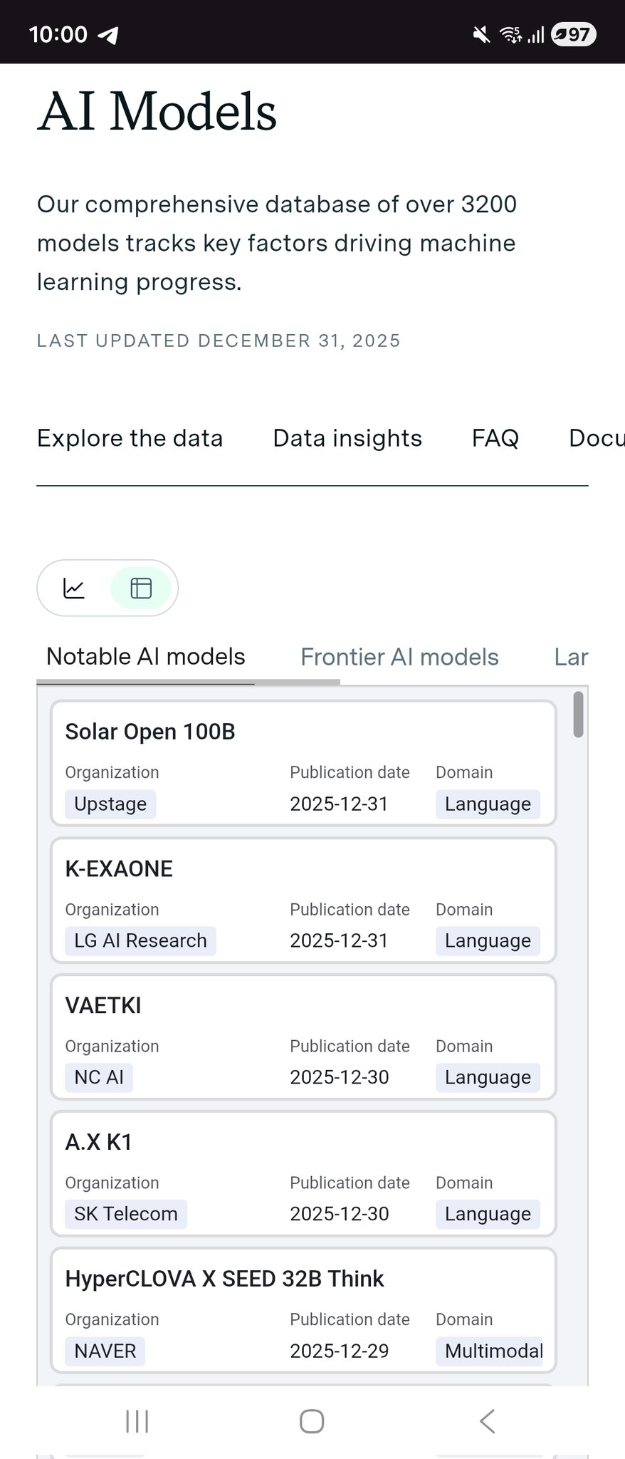Tap the muted sound status icon
Screen dimensions: 625x1459
[x=481, y=34]
